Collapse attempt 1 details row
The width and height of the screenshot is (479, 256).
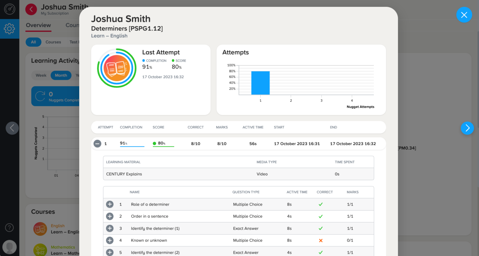(98, 144)
